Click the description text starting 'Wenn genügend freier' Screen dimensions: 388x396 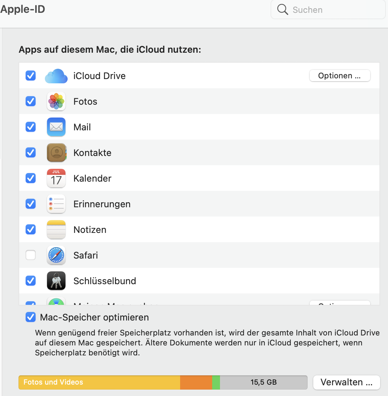point(207,343)
